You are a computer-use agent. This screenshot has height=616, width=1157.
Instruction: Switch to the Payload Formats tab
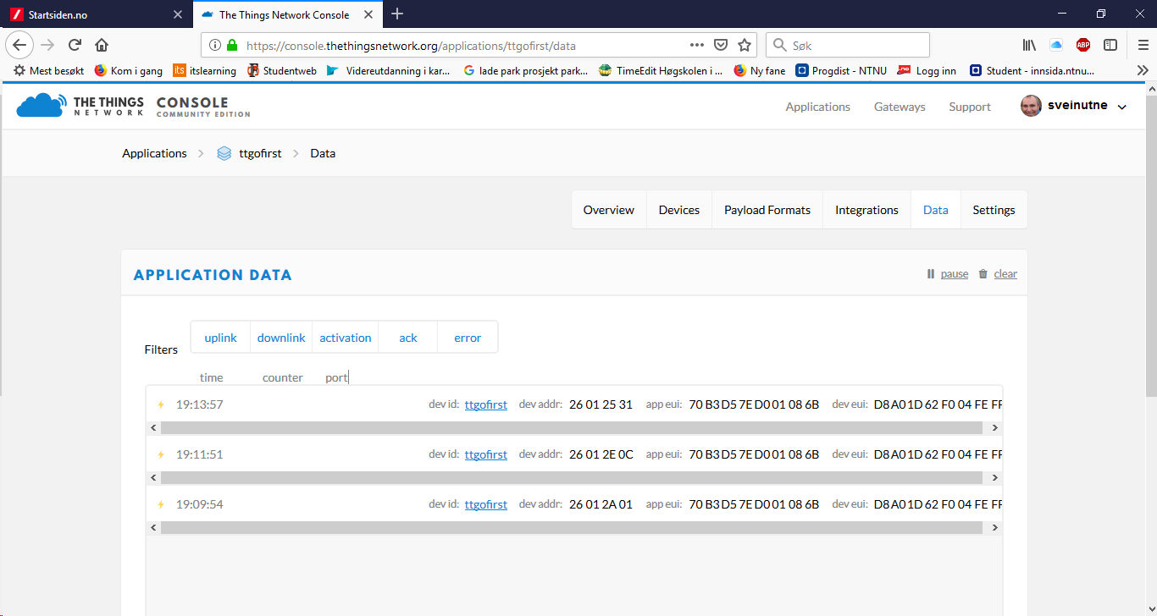pos(767,210)
